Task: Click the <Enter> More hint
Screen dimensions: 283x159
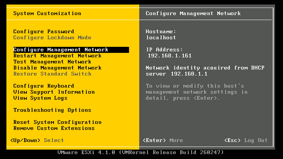Action: pos(163,140)
